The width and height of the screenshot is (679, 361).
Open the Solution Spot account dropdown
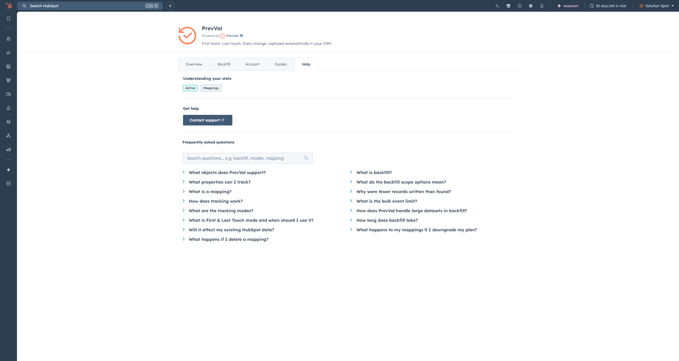[657, 6]
